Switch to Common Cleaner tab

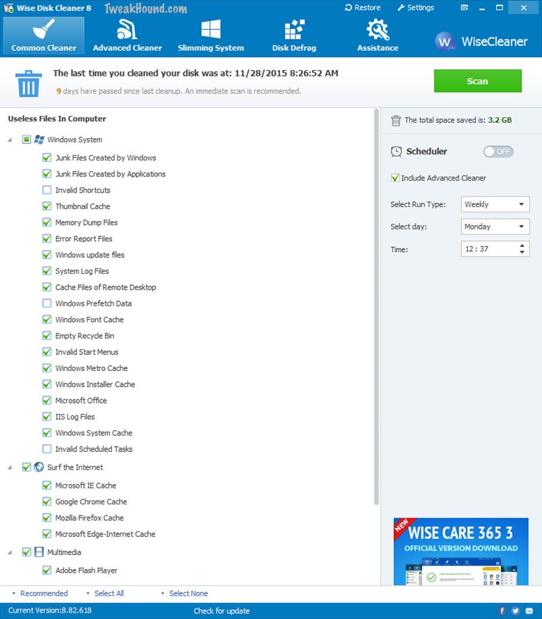[x=43, y=35]
